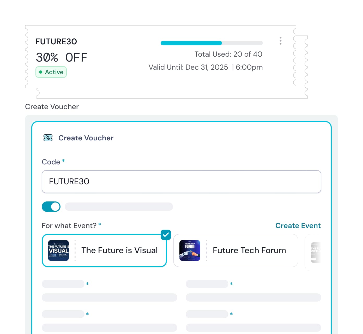363x334 pixels.
Task: Click the Active badge on the voucher card
Action: pos(51,72)
